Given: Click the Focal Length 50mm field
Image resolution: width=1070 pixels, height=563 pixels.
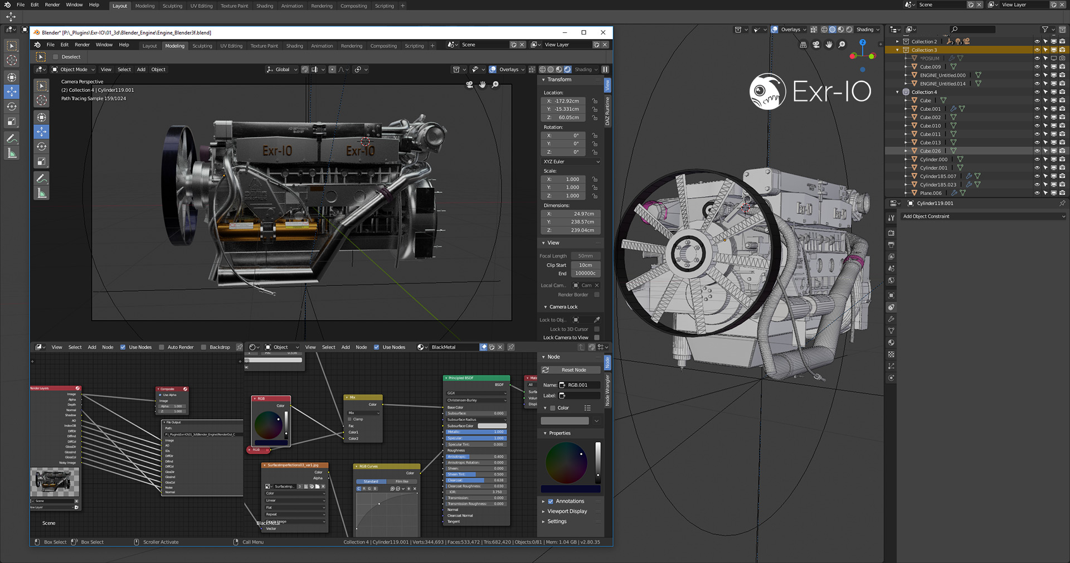Looking at the screenshot, I should 586,256.
